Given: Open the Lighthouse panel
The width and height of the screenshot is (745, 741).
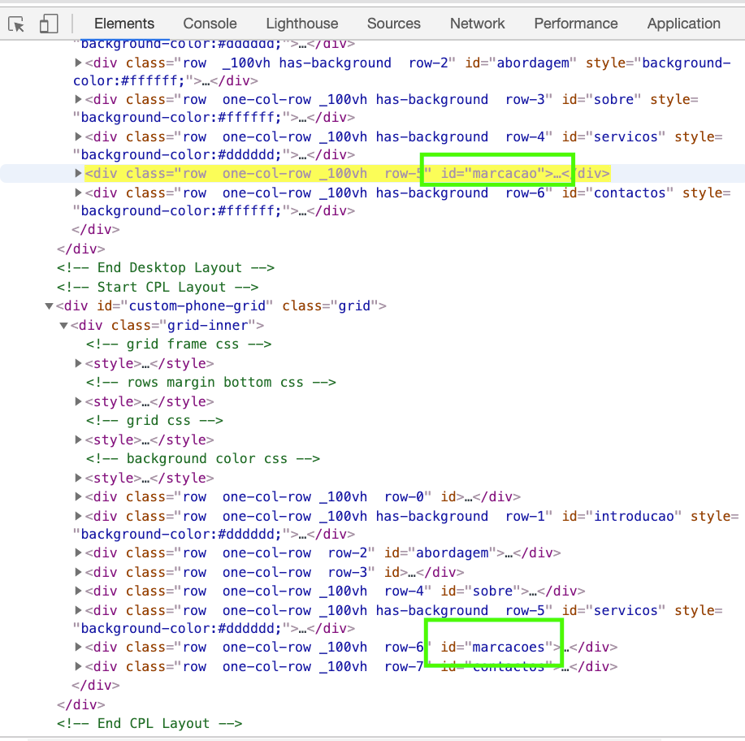Looking at the screenshot, I should click(x=301, y=24).
